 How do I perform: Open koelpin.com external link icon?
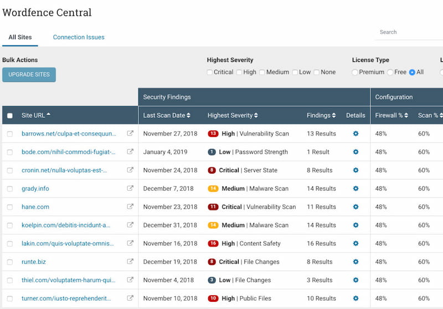point(130,224)
